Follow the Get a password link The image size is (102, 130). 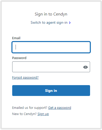(60, 108)
